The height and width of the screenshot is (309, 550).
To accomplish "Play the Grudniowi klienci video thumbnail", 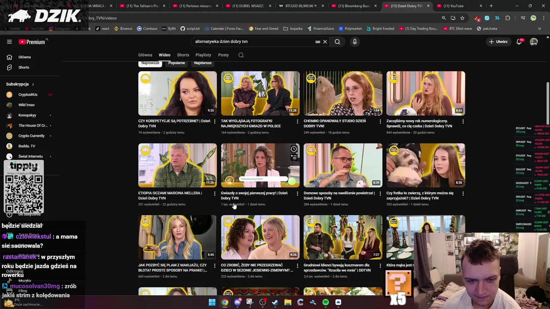I will [x=343, y=237].
